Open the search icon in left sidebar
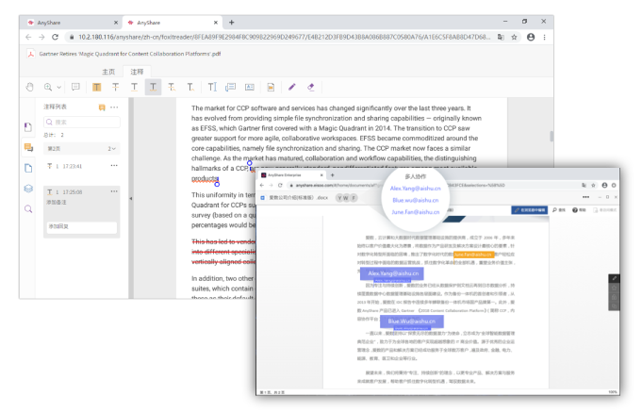This screenshot has width=642, height=412. click(x=28, y=208)
